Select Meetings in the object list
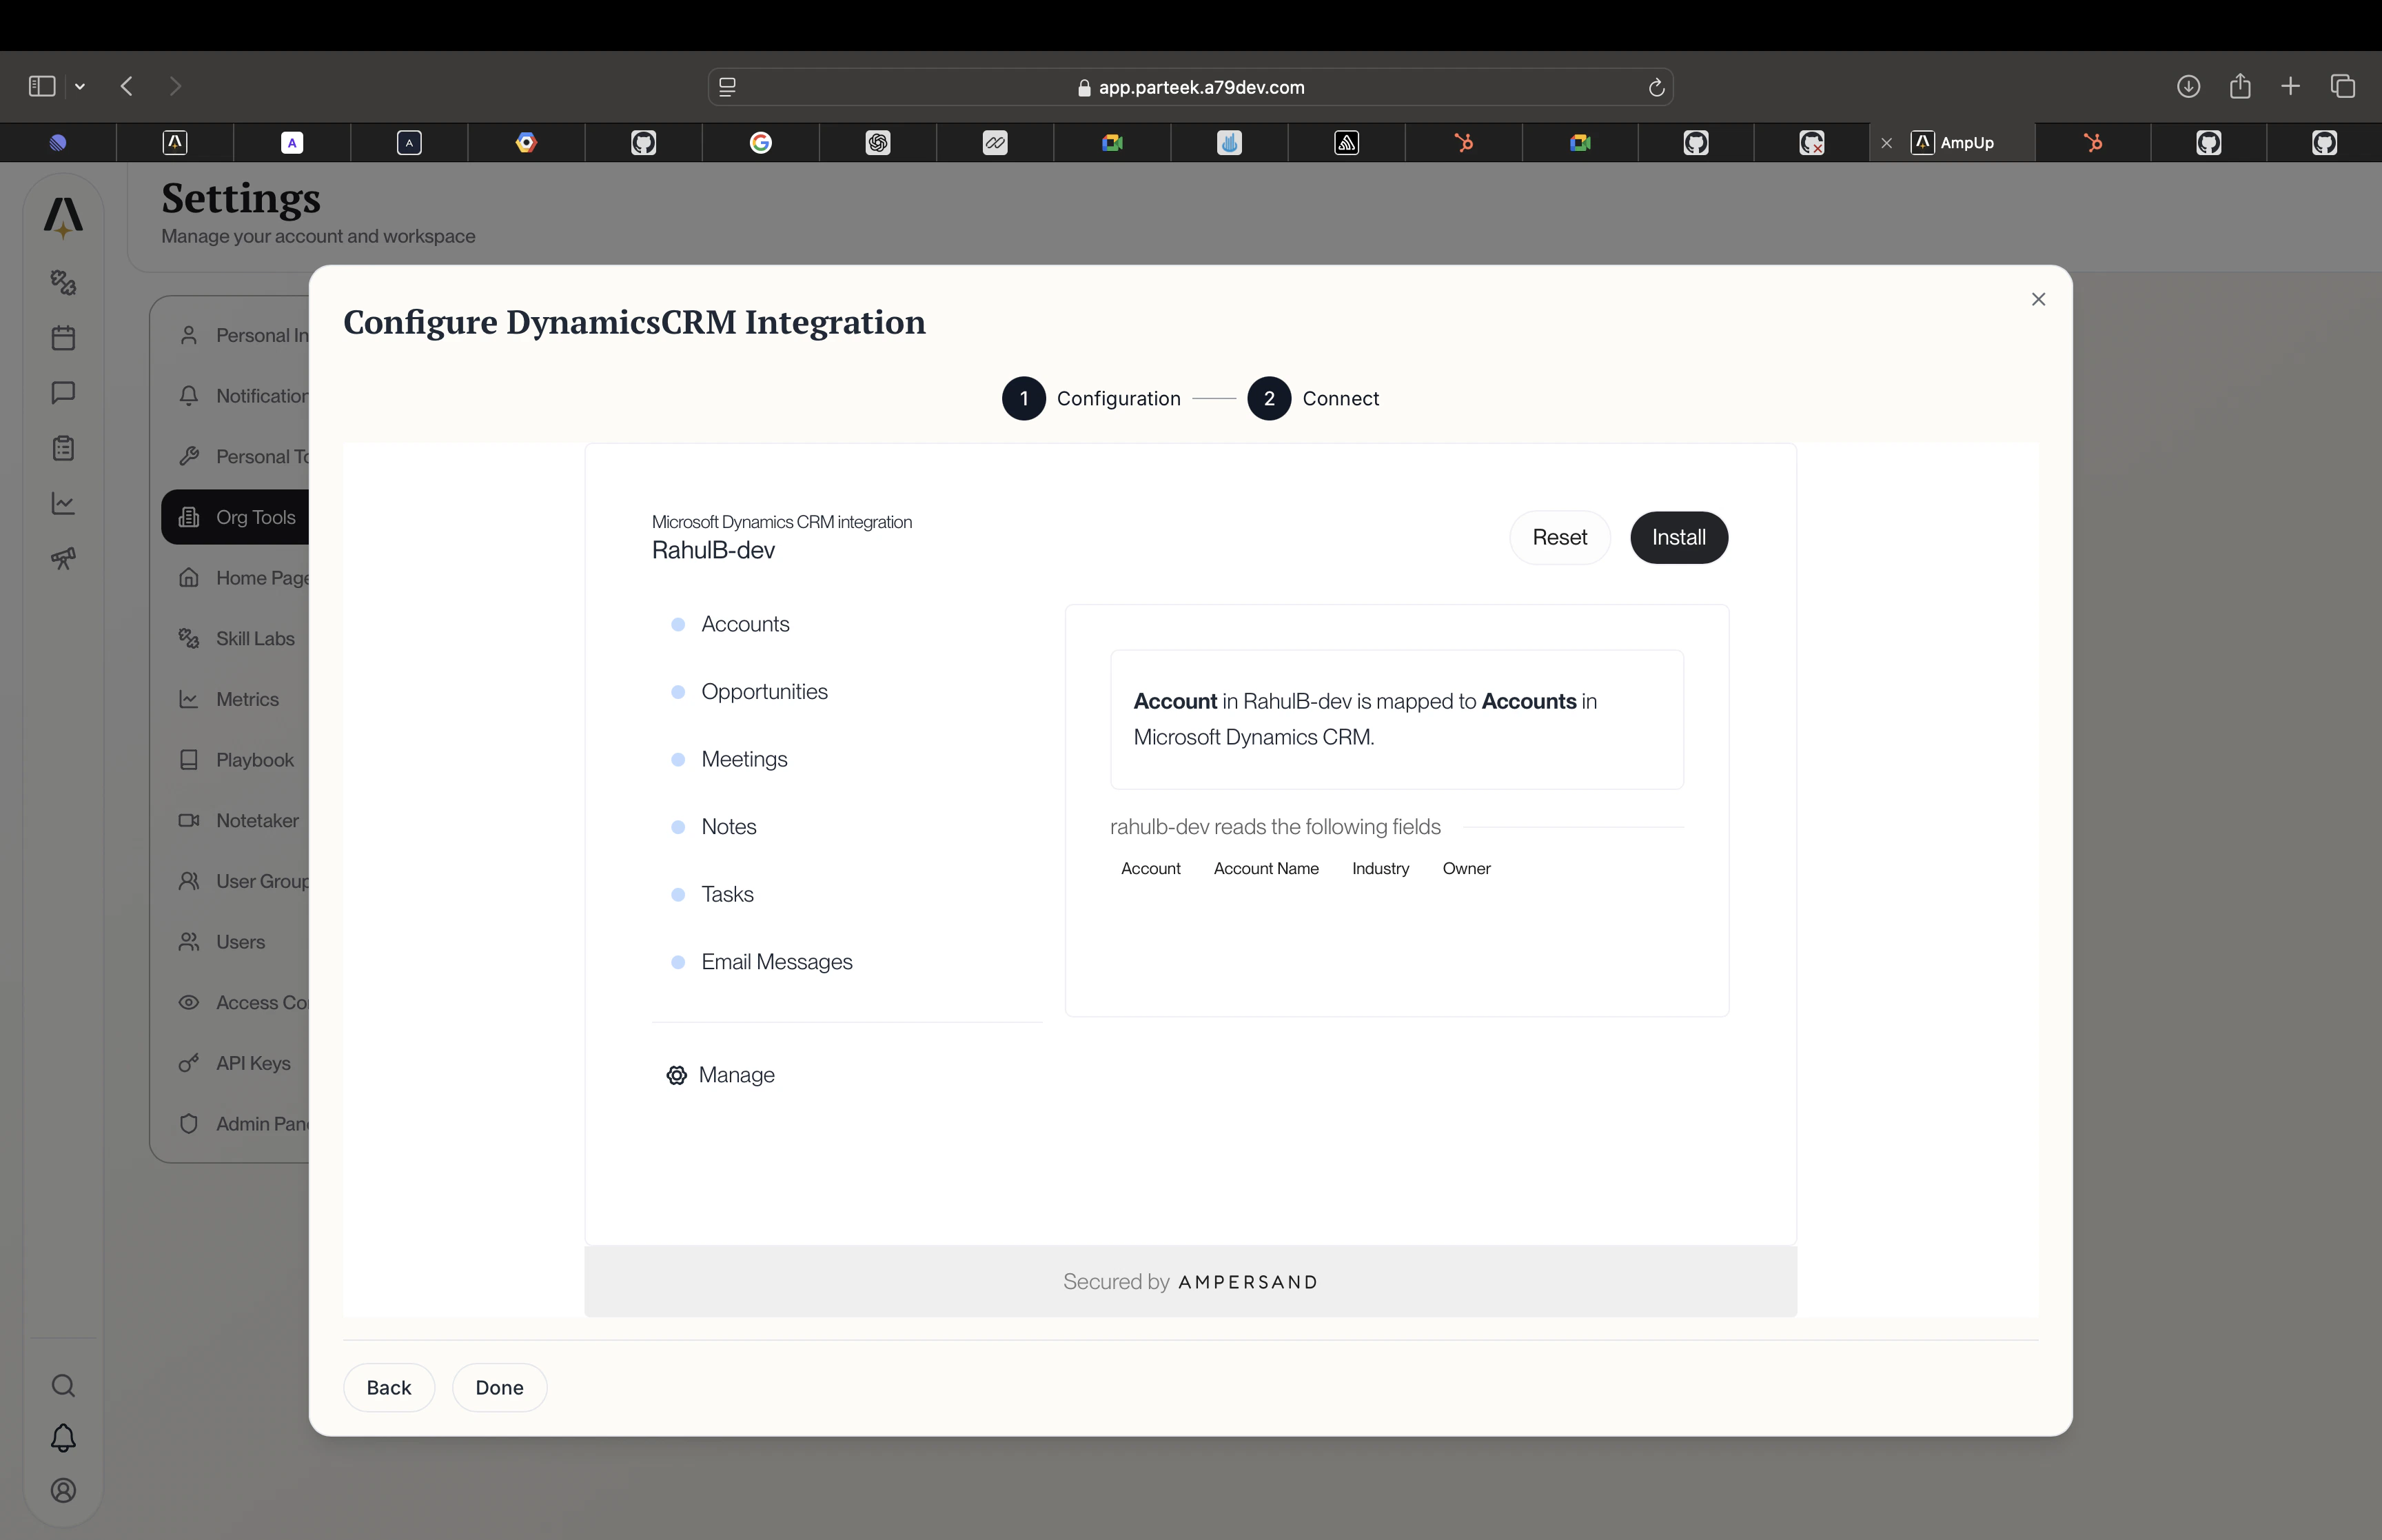Viewport: 2382px width, 1540px height. coord(744,759)
